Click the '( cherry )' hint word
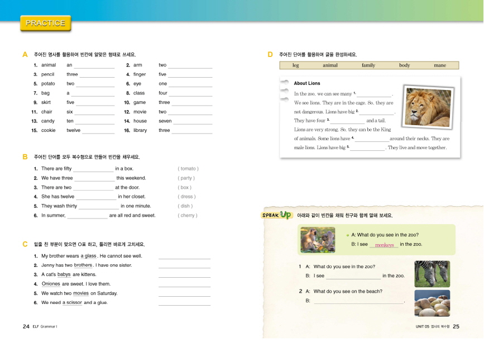 pos(188,216)
